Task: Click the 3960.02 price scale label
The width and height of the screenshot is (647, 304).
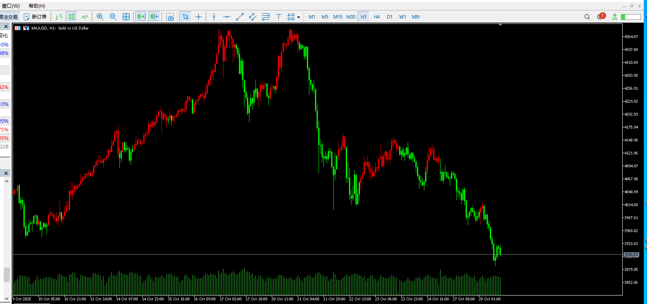Action: point(631,230)
